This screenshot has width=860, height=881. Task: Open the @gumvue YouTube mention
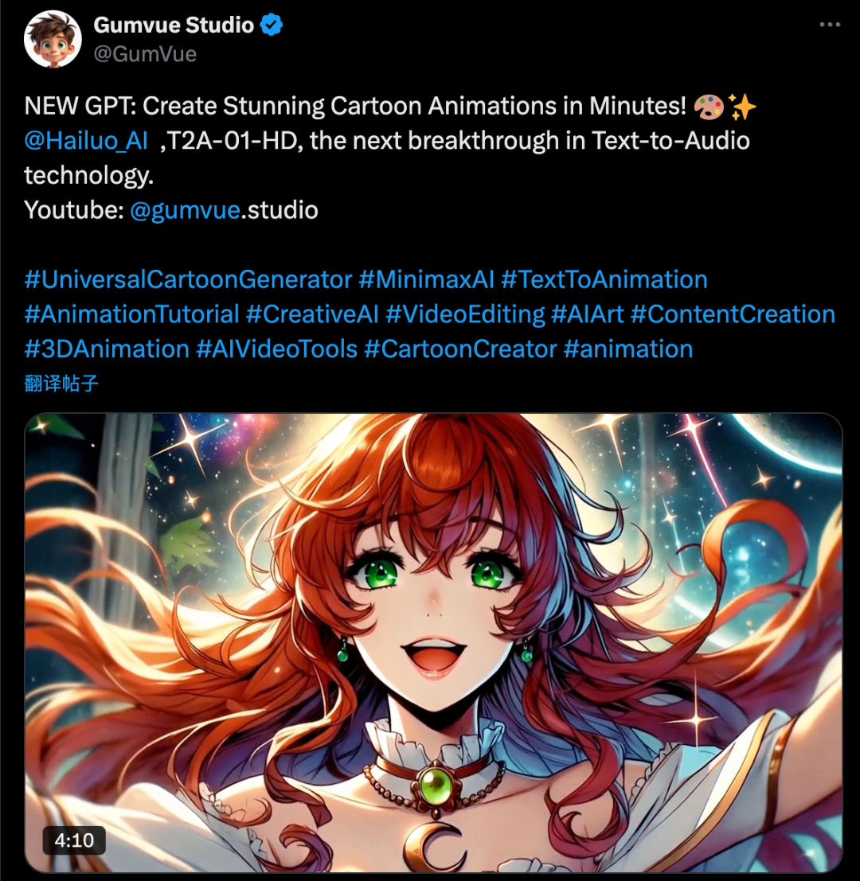(185, 210)
